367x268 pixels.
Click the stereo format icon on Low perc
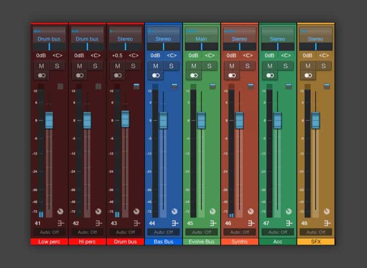42,75
